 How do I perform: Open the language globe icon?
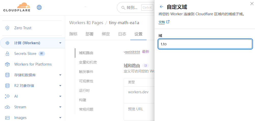39,7
